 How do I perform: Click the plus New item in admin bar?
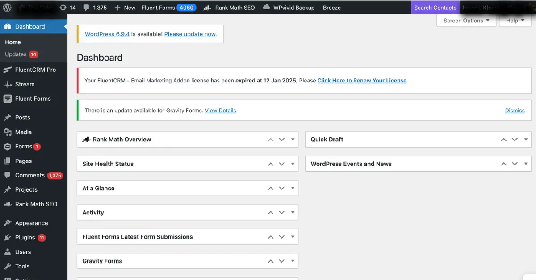pos(125,8)
